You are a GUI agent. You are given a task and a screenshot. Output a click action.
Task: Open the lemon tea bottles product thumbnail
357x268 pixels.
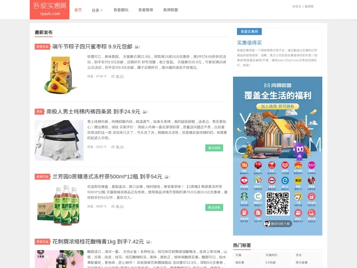tap(59, 205)
